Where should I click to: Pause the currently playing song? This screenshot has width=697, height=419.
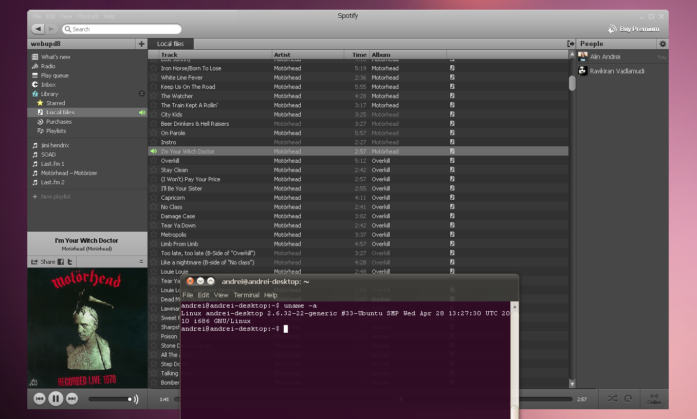click(x=56, y=398)
